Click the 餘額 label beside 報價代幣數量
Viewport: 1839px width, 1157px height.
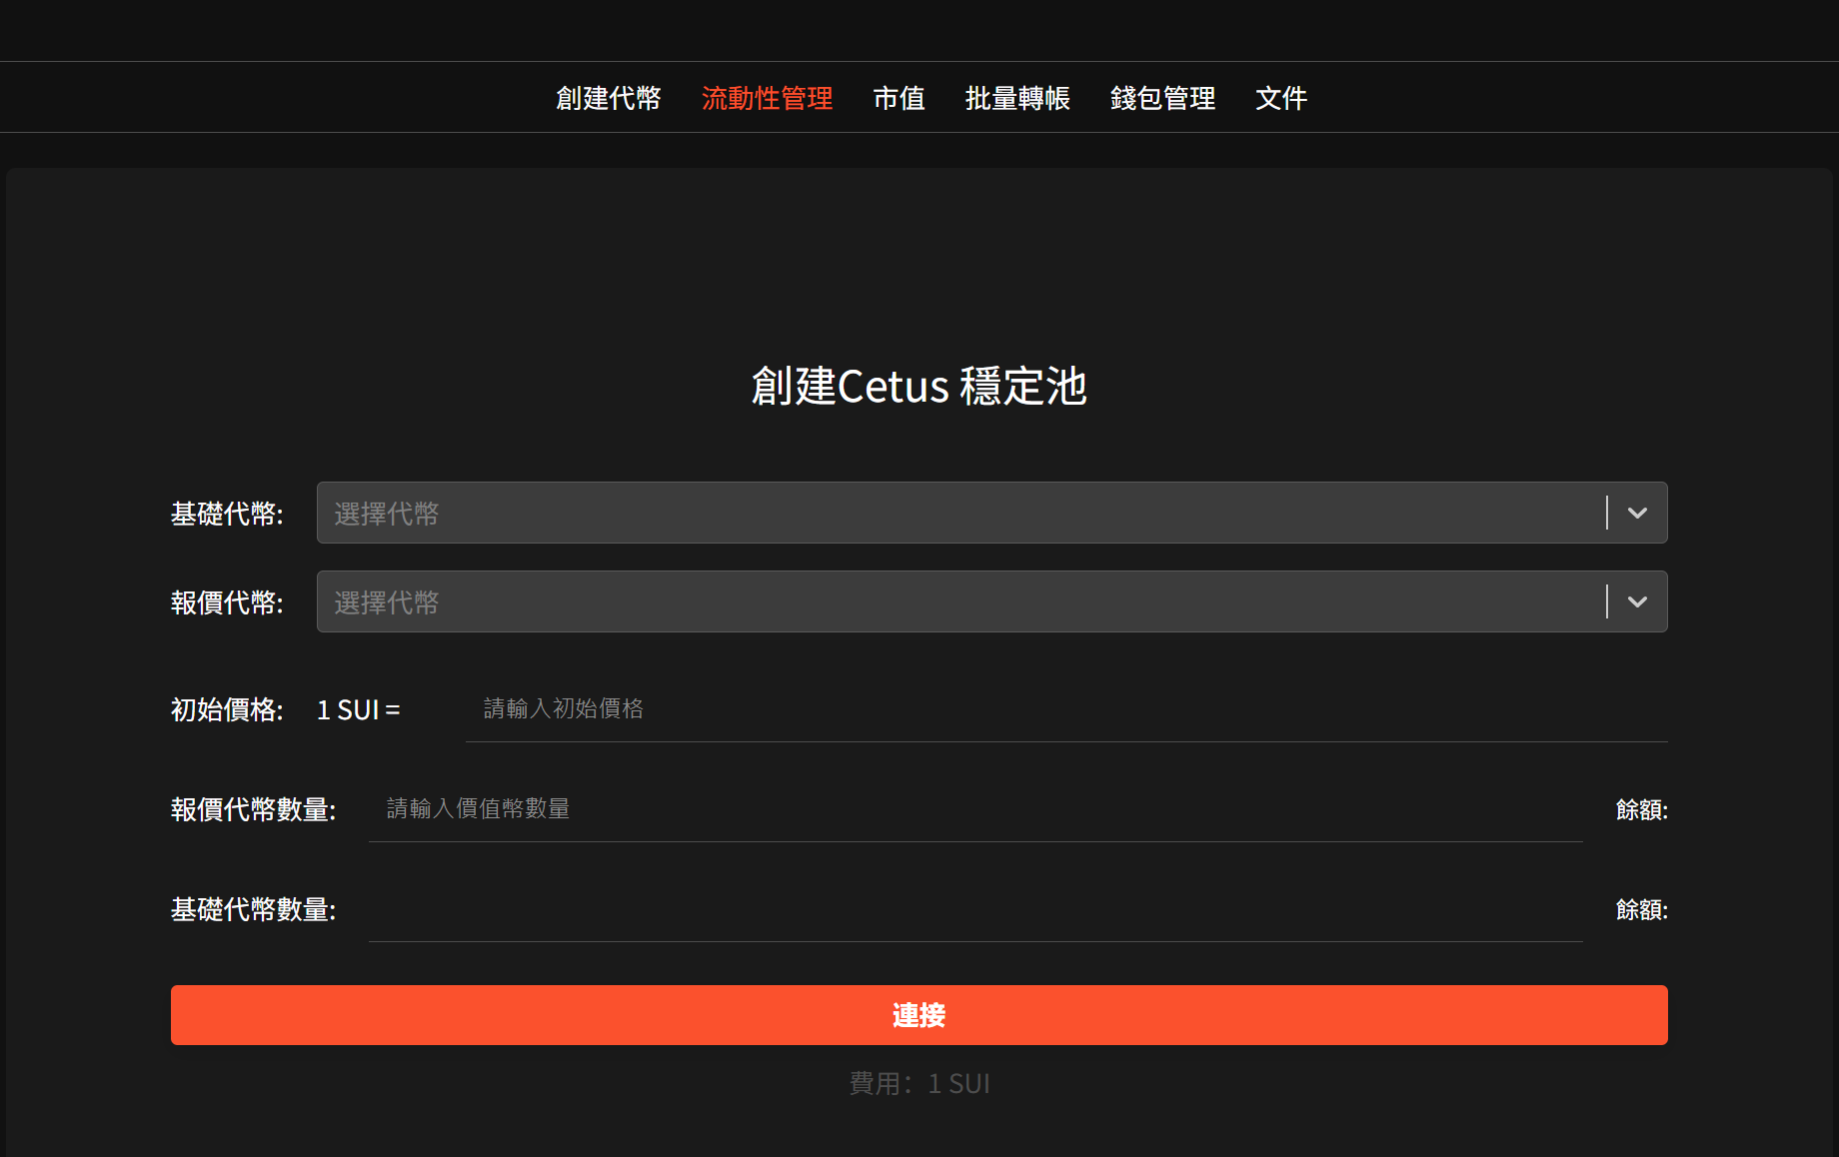(x=1641, y=809)
